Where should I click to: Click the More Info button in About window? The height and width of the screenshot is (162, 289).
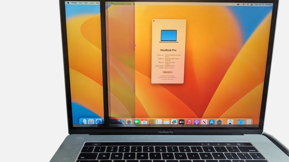[168, 72]
